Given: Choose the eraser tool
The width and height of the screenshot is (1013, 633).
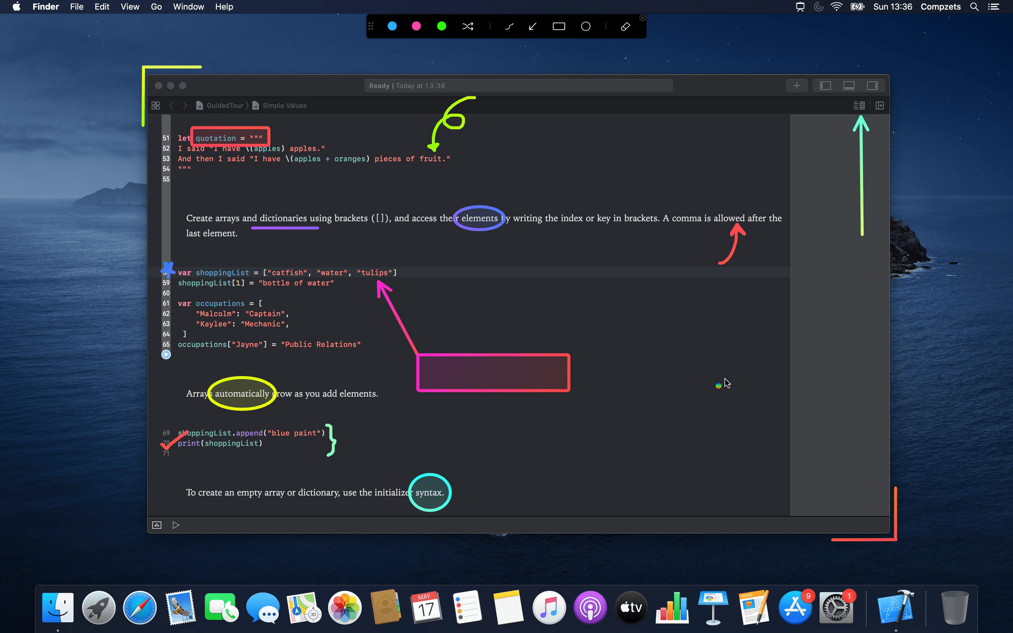Looking at the screenshot, I should tap(625, 27).
